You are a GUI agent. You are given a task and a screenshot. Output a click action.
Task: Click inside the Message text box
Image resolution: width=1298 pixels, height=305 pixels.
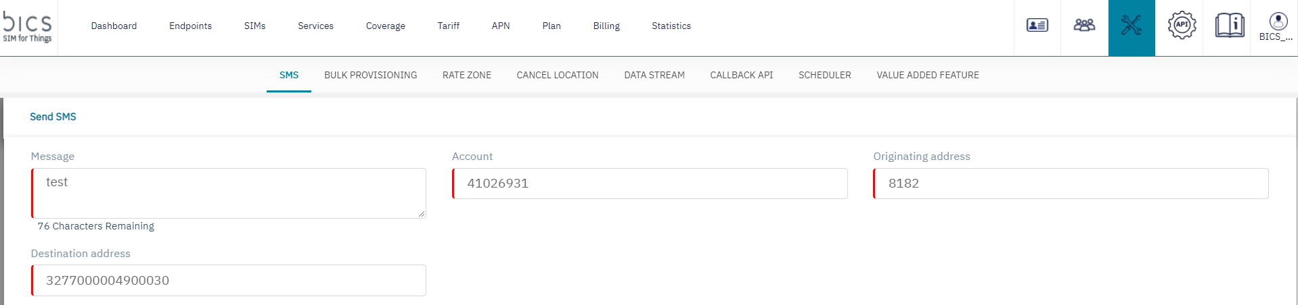pos(229,193)
